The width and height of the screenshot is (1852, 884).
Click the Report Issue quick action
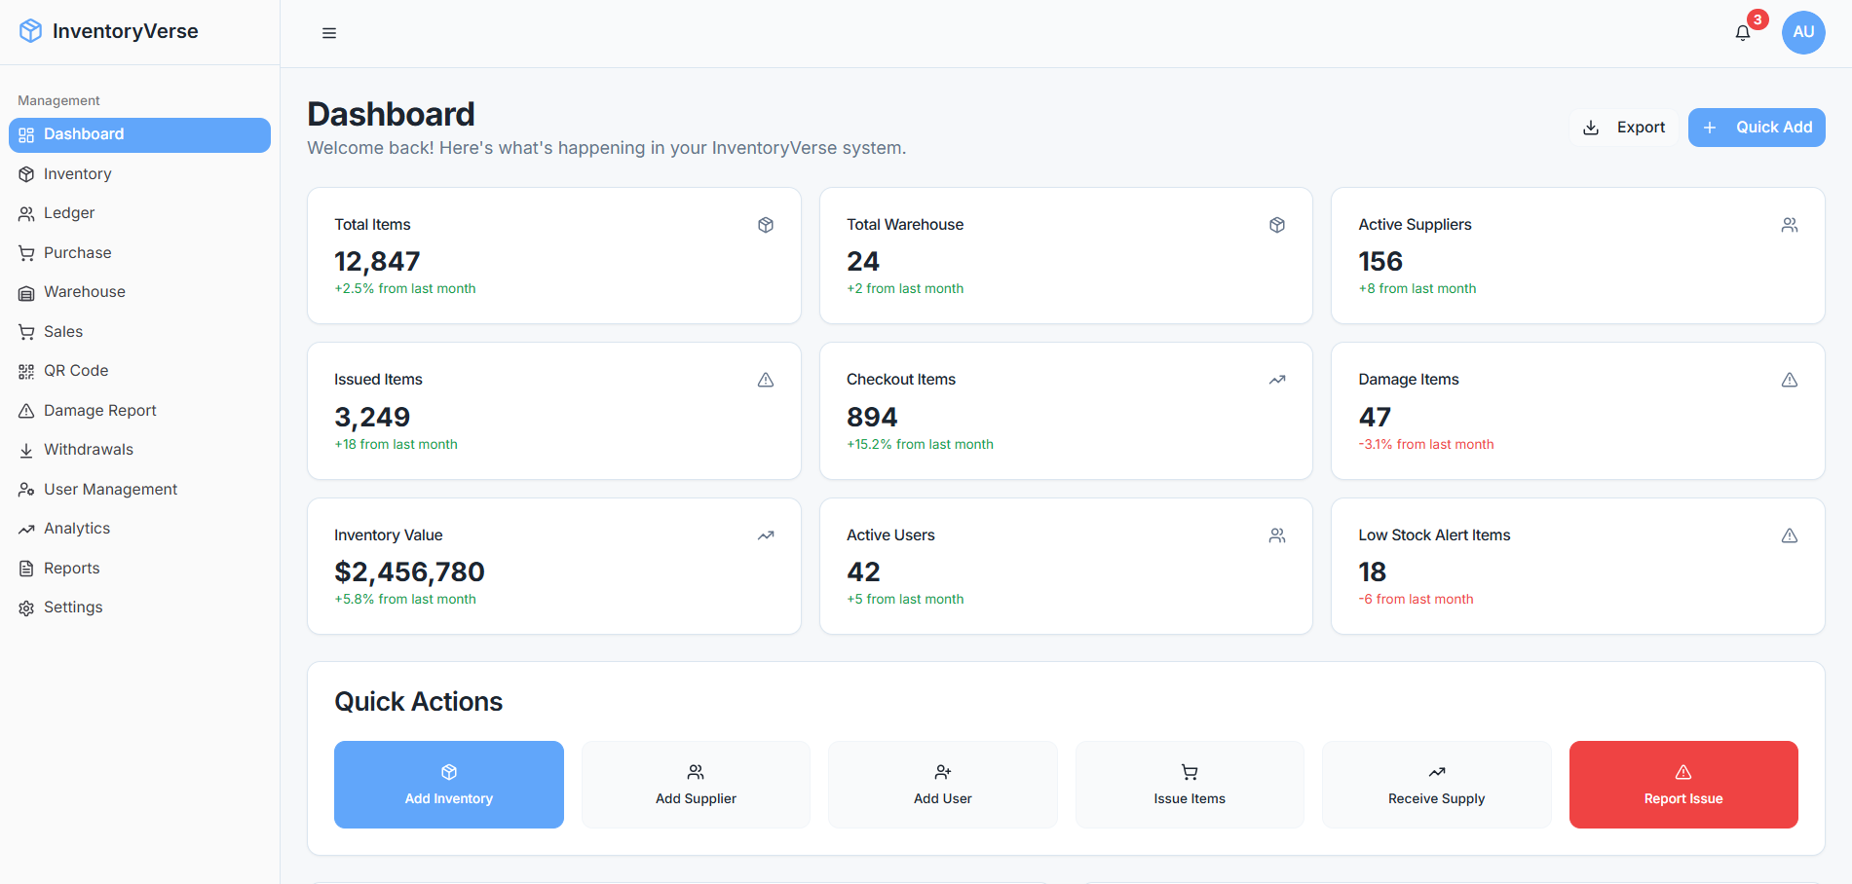[x=1682, y=785]
